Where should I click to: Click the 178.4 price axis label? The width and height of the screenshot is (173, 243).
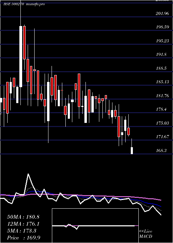click(x=161, y=109)
